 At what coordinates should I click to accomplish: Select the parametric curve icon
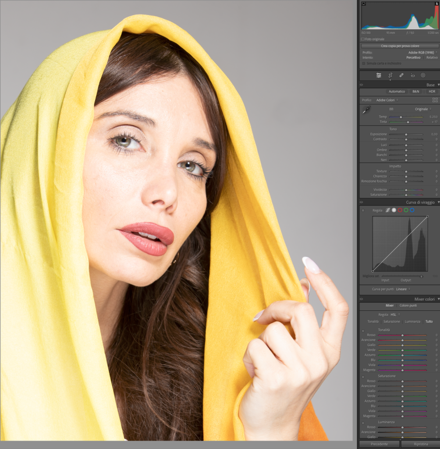[x=387, y=210]
